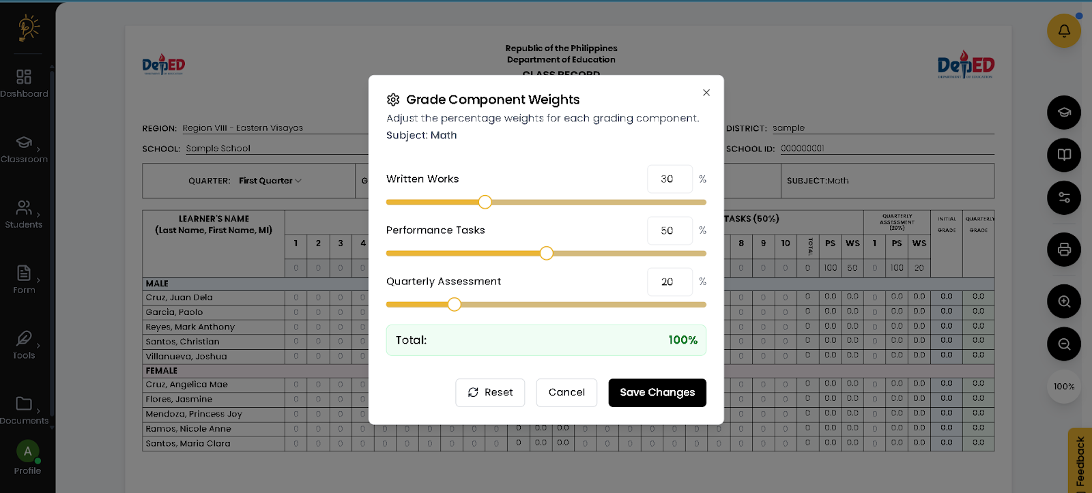The height and width of the screenshot is (493, 1092).
Task: Click the notification bell icon
Action: click(x=1063, y=31)
